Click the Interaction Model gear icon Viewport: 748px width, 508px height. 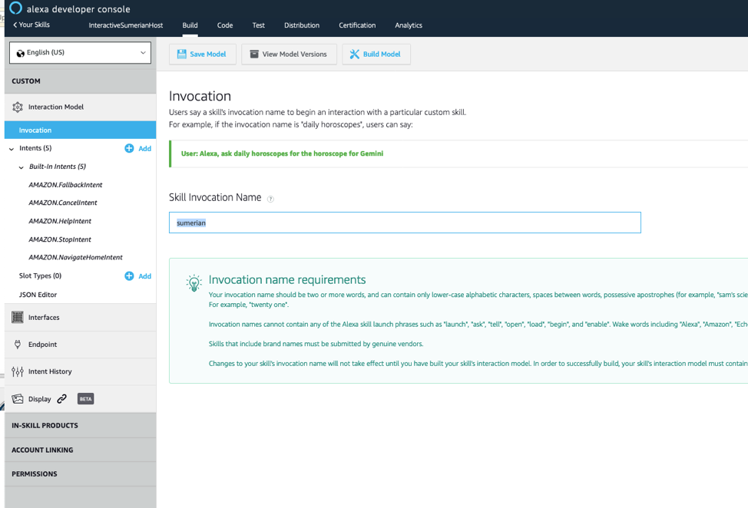pyautogui.click(x=18, y=107)
